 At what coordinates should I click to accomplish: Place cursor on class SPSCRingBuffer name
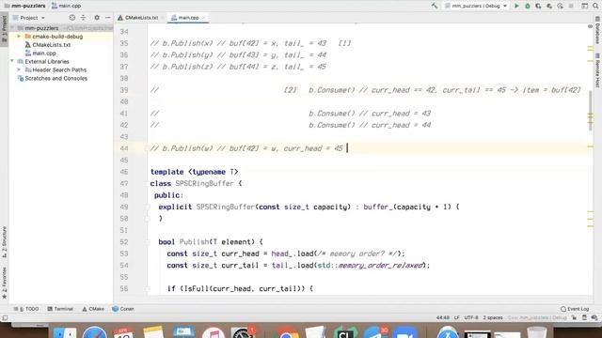point(204,184)
